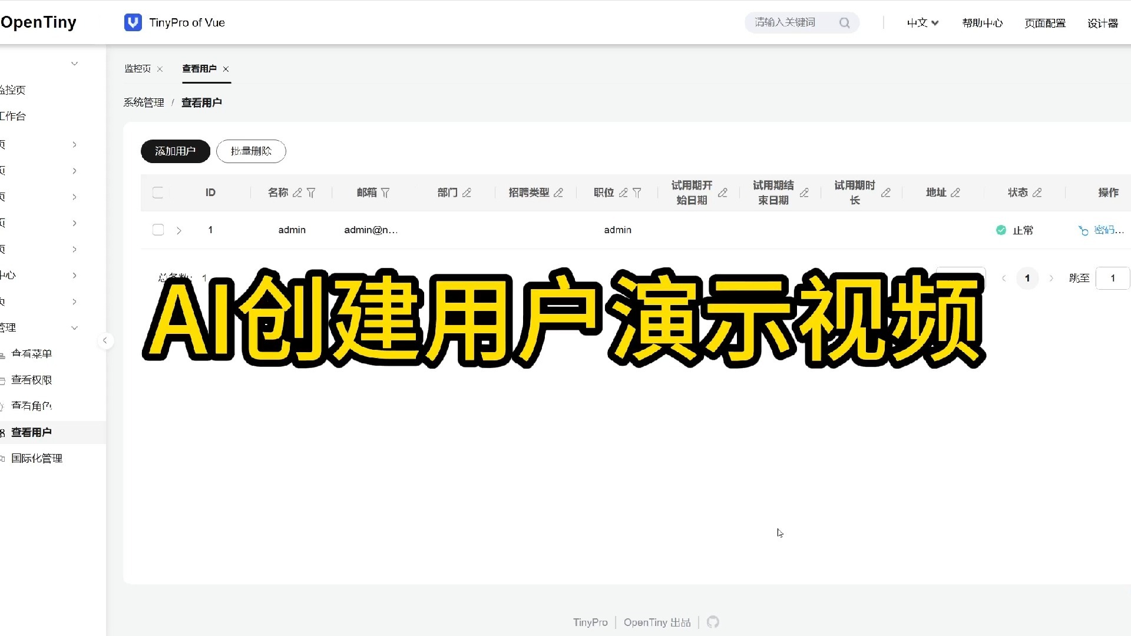Click the filter icon in 名称 column
Image resolution: width=1131 pixels, height=636 pixels.
click(311, 193)
